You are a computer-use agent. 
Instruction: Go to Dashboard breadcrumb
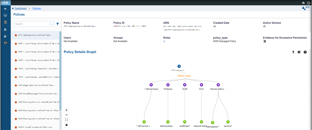21,8
